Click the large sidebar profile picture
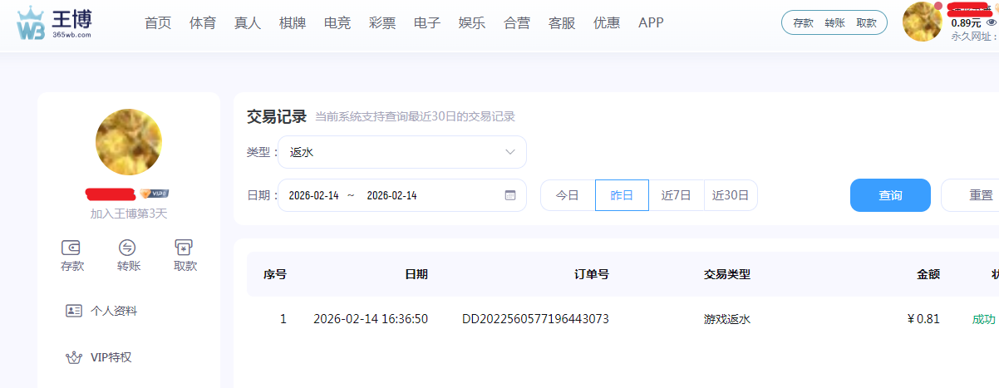 point(129,141)
